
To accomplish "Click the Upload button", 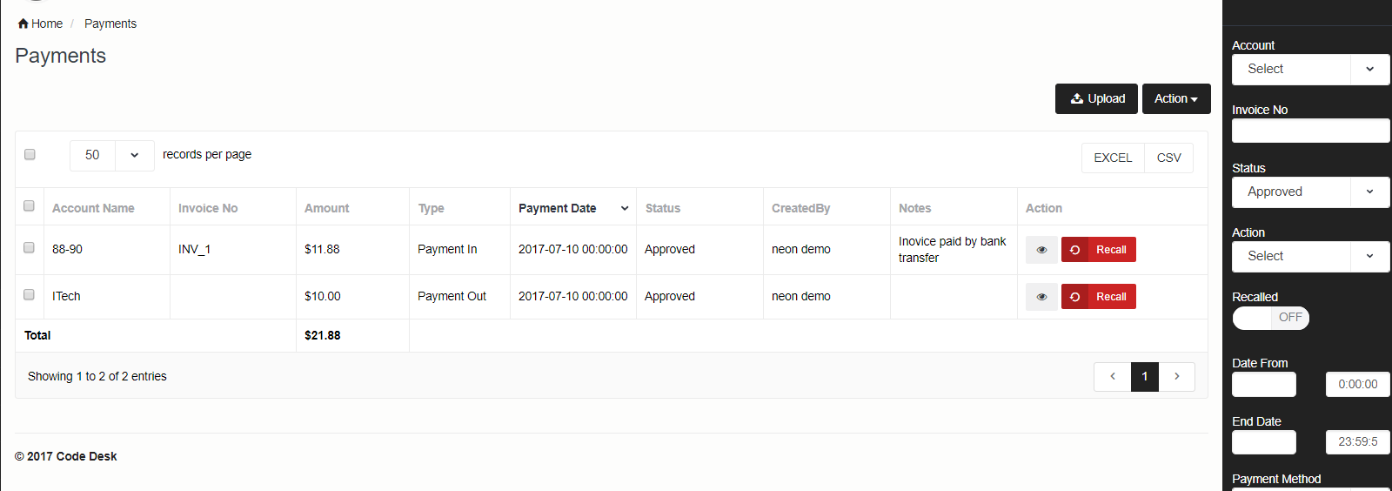I will 1096,99.
